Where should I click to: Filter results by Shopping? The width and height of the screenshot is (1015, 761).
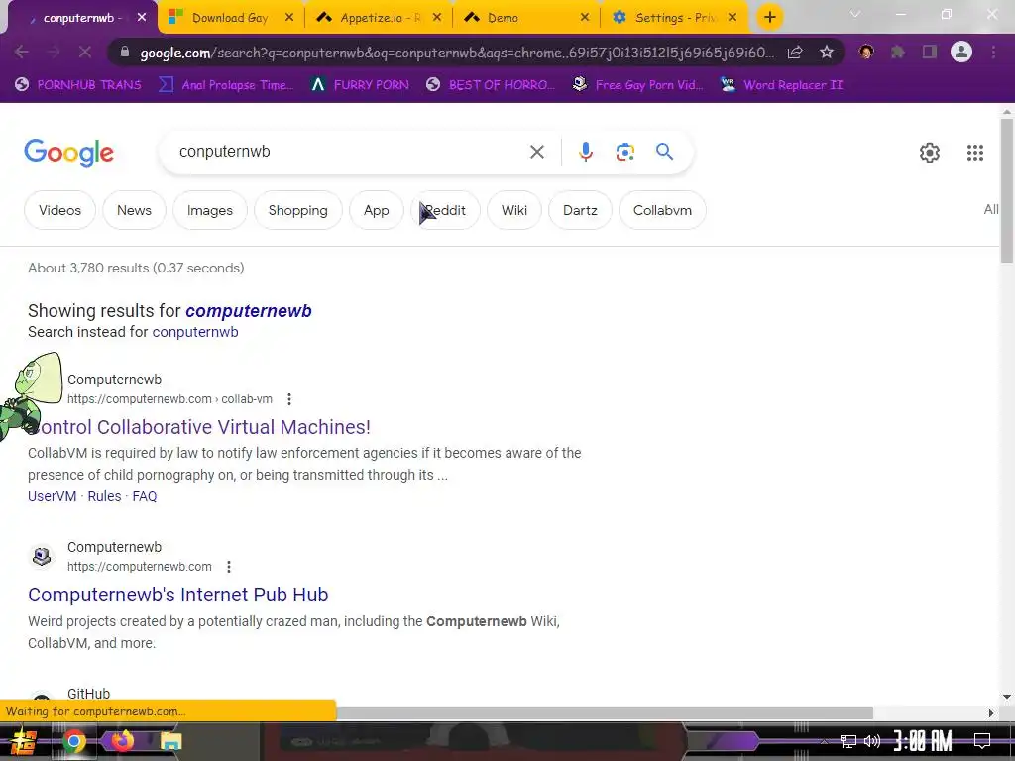(x=297, y=210)
